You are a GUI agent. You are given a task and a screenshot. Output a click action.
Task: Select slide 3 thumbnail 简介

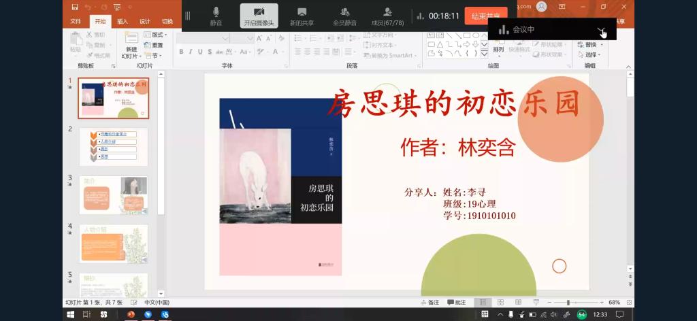[114, 195]
